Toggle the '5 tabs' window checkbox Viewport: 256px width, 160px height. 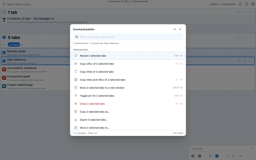(4, 37)
